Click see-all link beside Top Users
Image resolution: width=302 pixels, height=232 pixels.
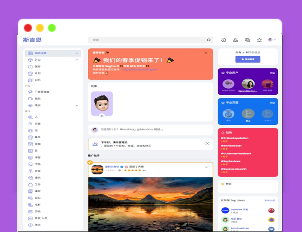[269, 200]
